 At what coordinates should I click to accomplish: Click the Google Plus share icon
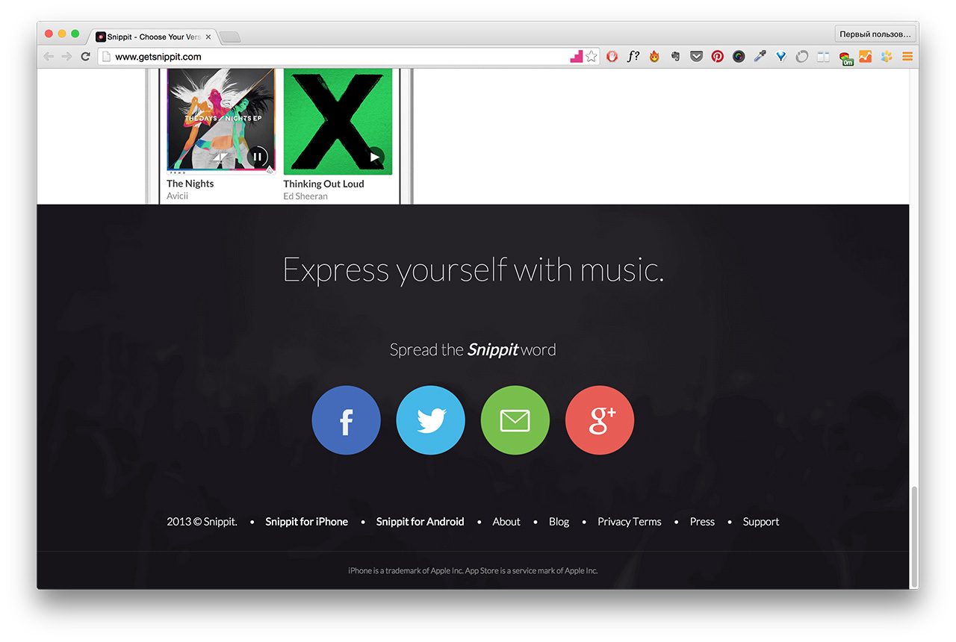(x=600, y=420)
